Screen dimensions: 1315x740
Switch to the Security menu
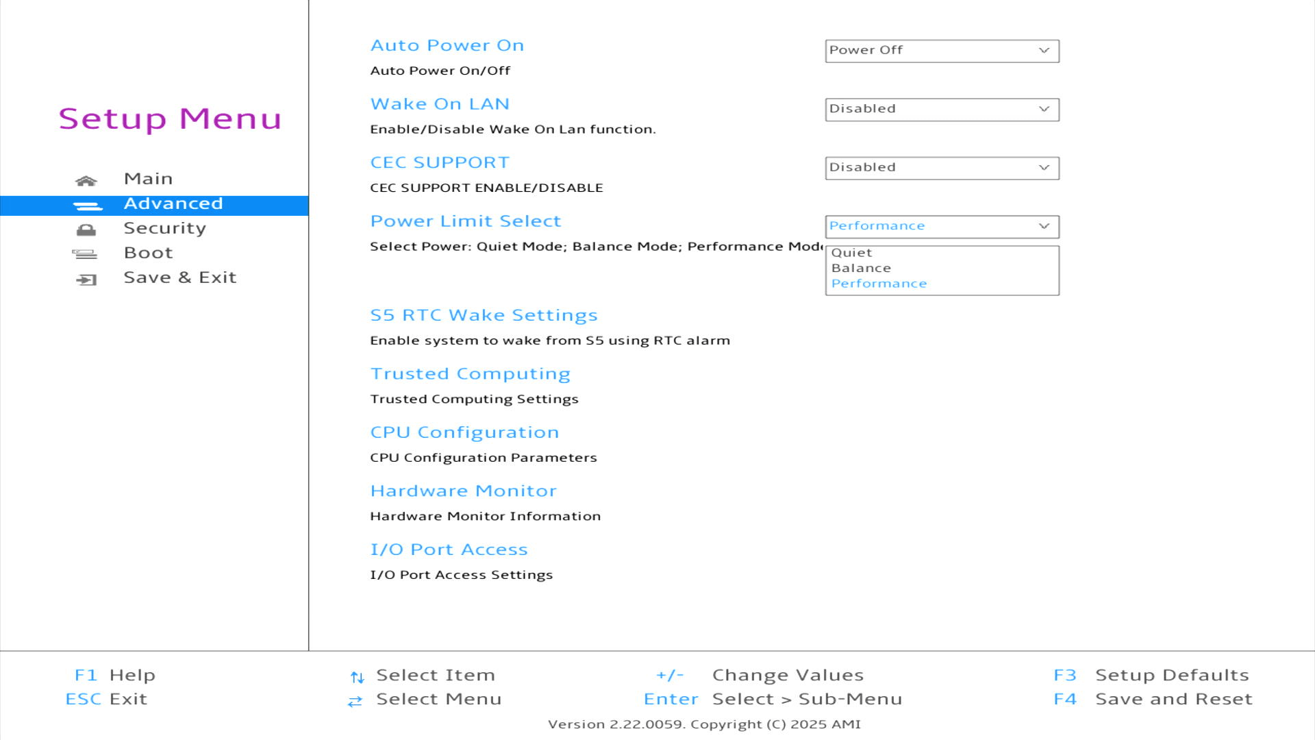point(164,228)
